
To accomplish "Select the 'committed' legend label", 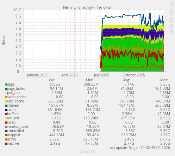I will pyautogui.click(x=15, y=131).
